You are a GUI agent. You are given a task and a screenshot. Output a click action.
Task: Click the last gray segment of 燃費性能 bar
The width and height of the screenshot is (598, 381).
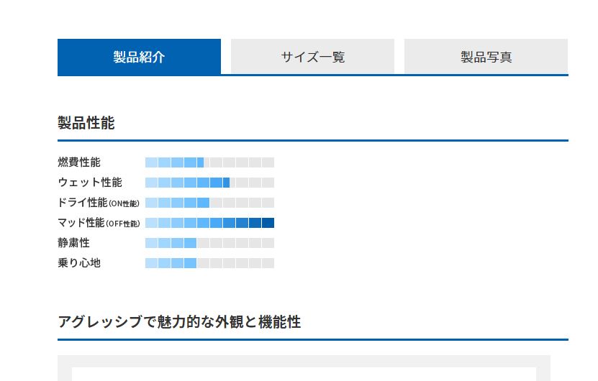[x=268, y=162]
